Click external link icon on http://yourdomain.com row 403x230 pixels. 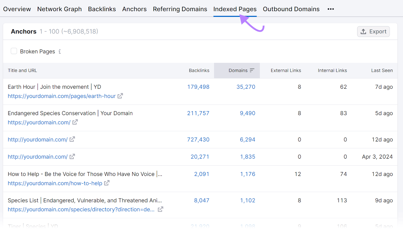click(x=73, y=140)
